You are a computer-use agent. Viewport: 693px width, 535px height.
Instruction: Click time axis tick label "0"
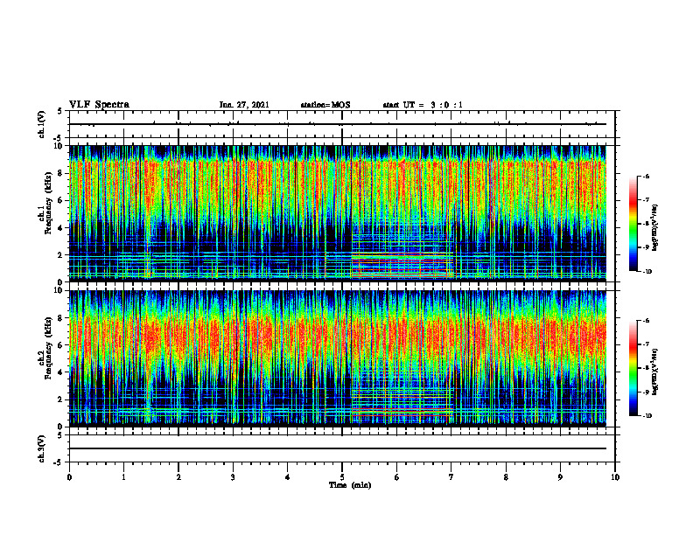[69, 477]
